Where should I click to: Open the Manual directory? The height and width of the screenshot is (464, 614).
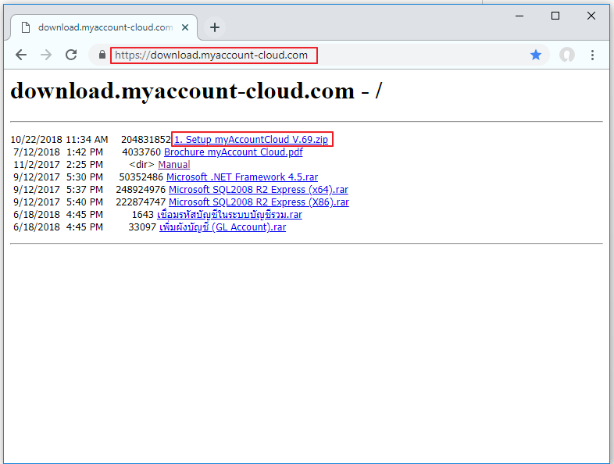[x=174, y=165]
